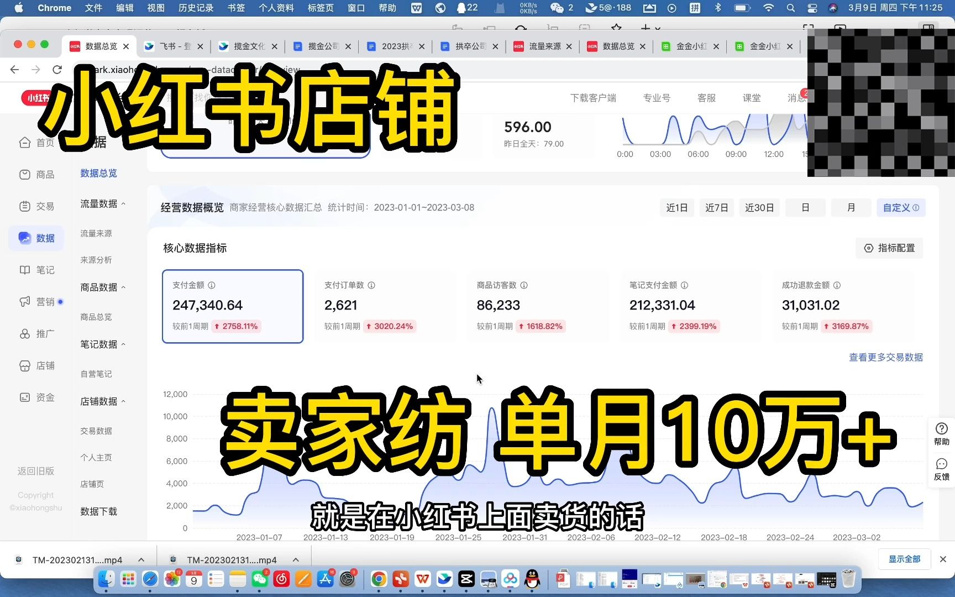955x597 pixels.
Task: Click the 帮助 help floating icon
Action: tap(942, 434)
